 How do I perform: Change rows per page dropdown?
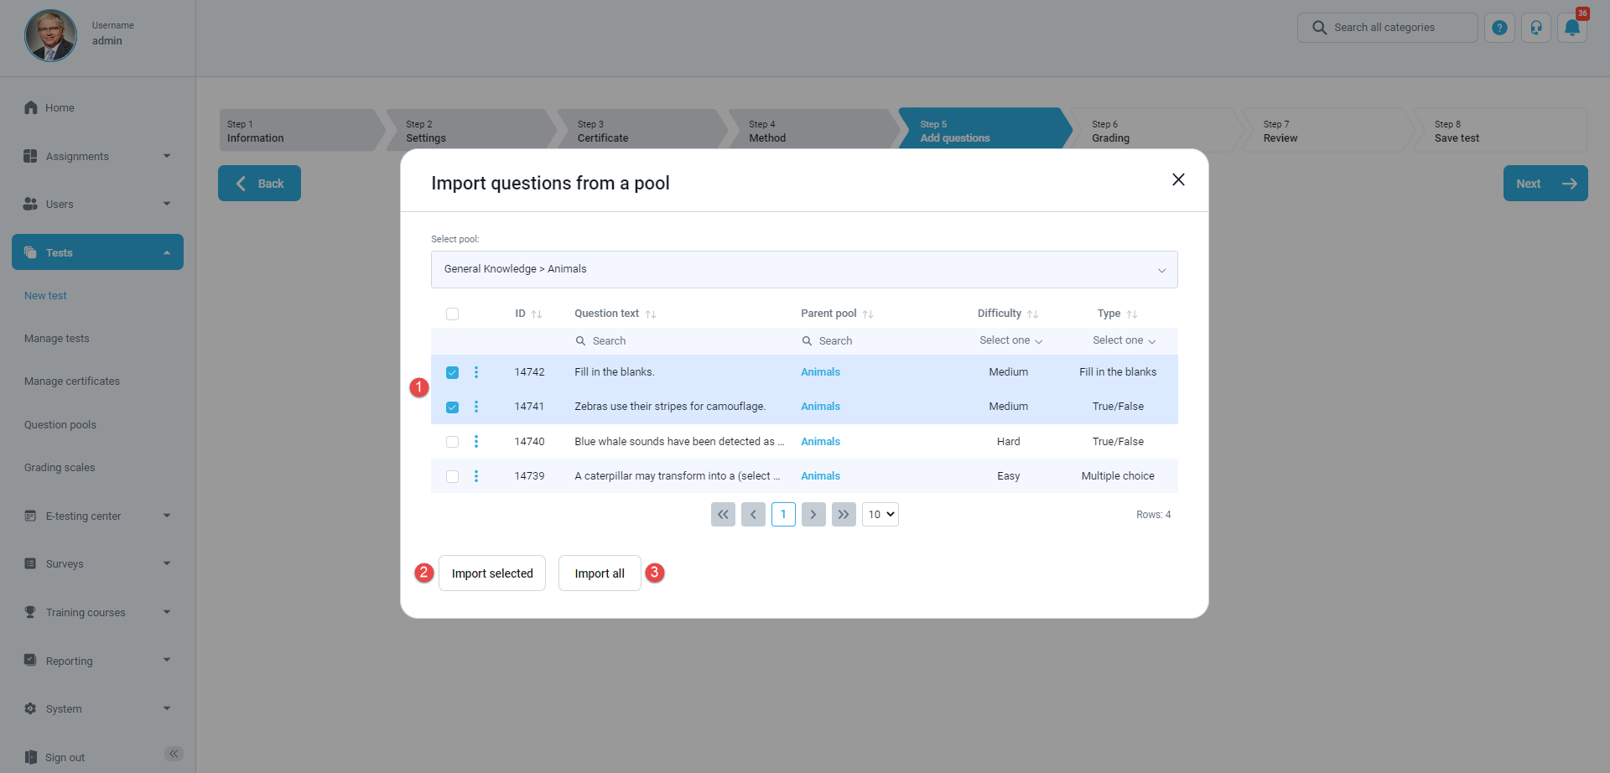click(880, 515)
